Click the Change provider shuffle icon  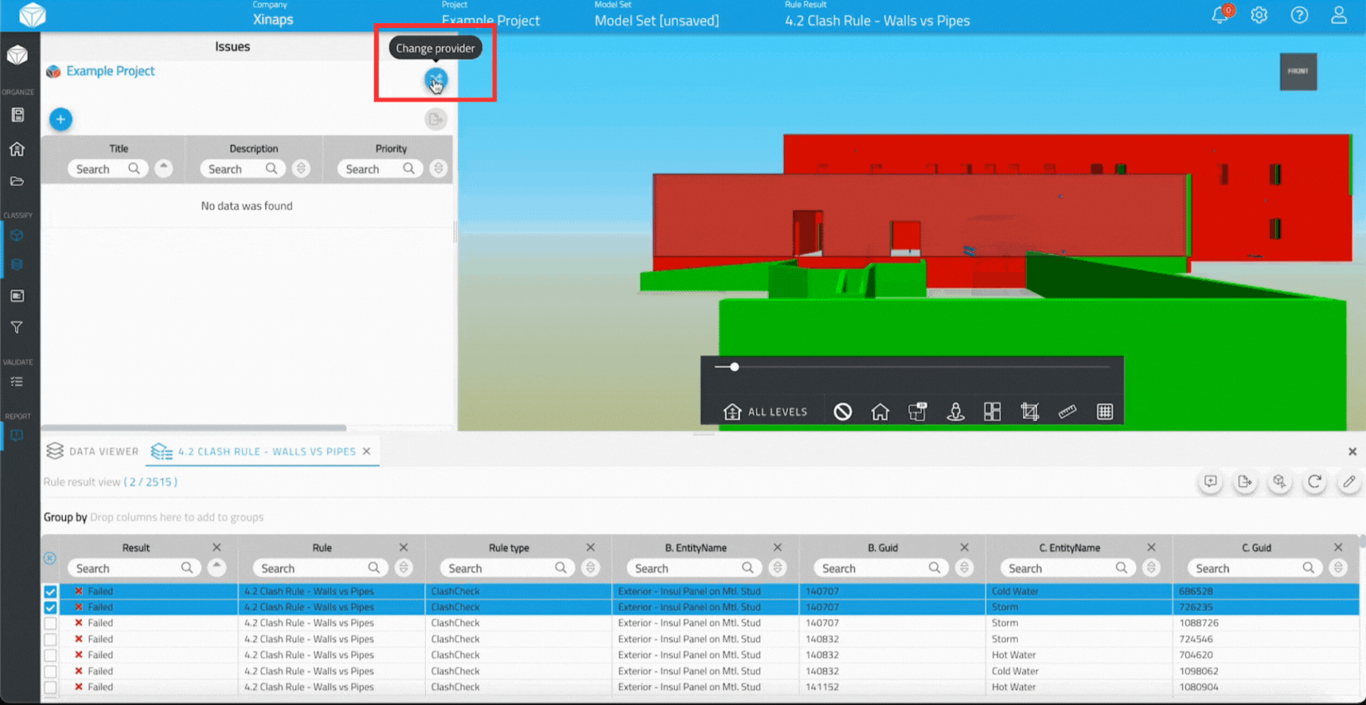435,80
